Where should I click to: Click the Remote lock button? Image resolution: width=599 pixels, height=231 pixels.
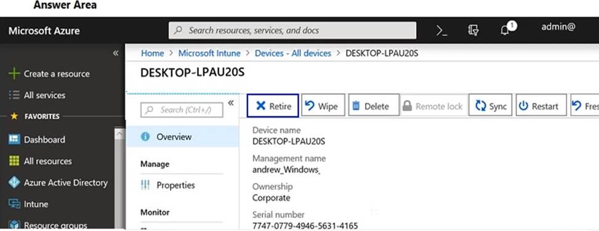point(433,105)
